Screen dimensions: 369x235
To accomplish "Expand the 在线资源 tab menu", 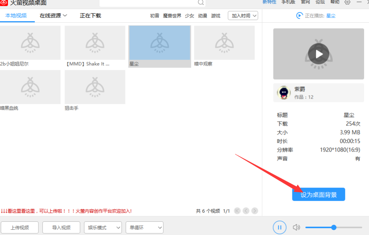I will coord(53,16).
